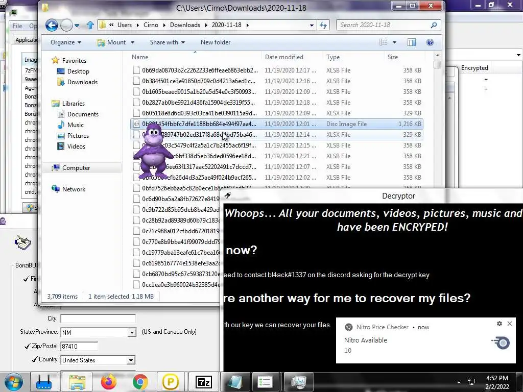Click the Zip/Postal field 87410
The width and height of the screenshot is (523, 392).
tap(79, 346)
